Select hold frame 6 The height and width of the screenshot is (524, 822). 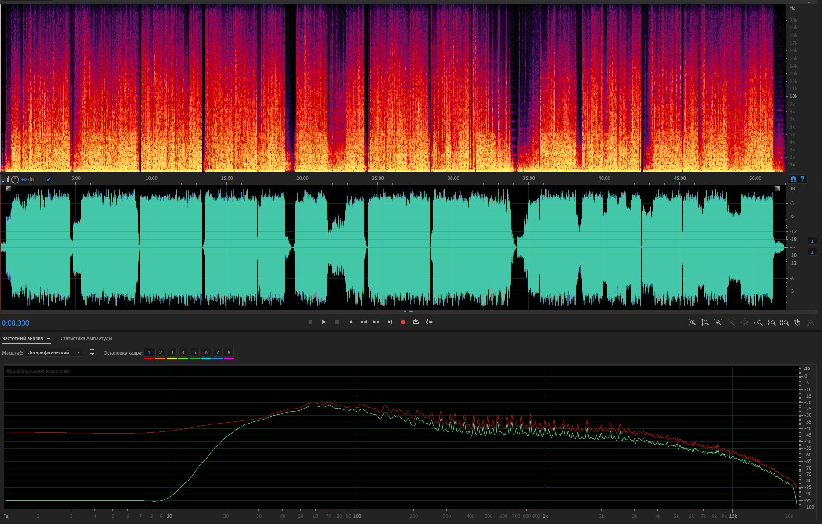(206, 352)
